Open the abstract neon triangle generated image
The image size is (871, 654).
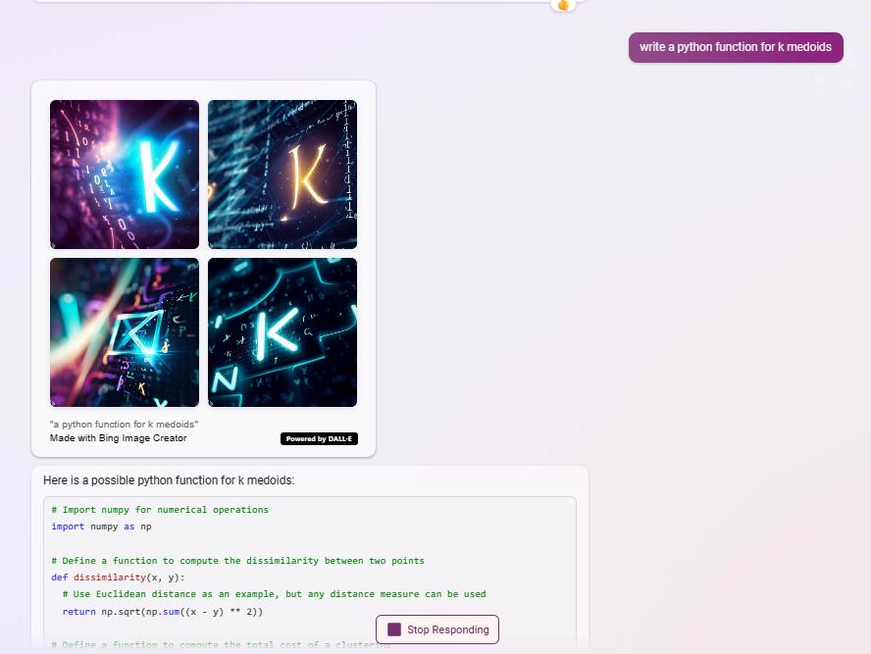pyautogui.click(x=125, y=332)
